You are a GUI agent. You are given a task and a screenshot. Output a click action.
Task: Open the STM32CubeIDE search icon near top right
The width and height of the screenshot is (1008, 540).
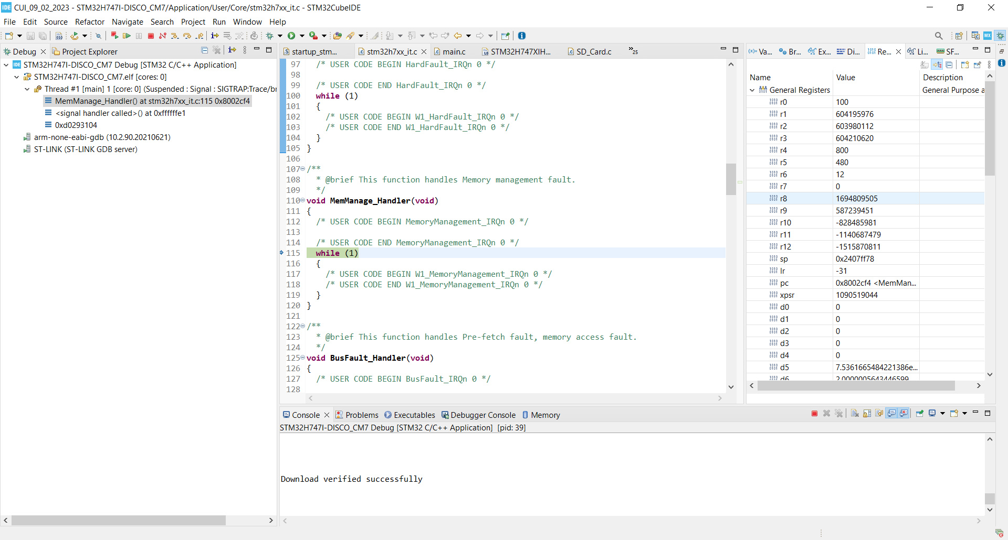point(939,36)
